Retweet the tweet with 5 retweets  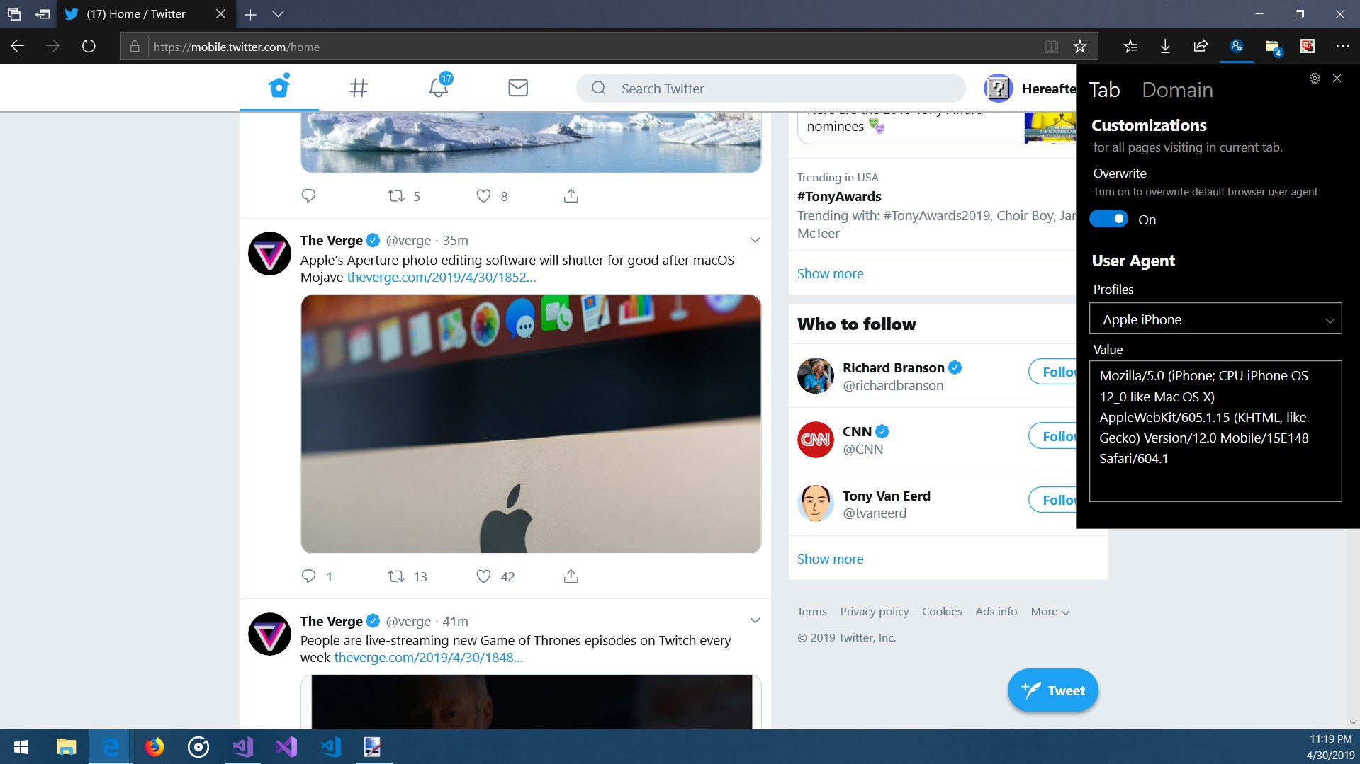[x=396, y=196]
